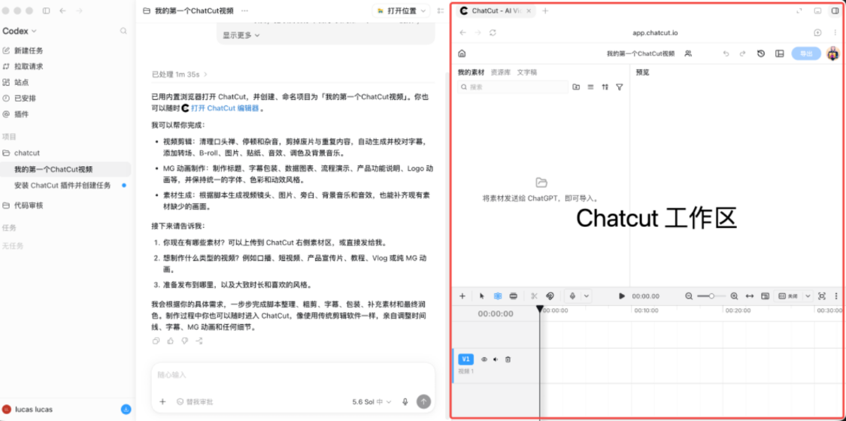Select the ChatCut - AI browser tab
846x421 pixels.
click(x=496, y=11)
